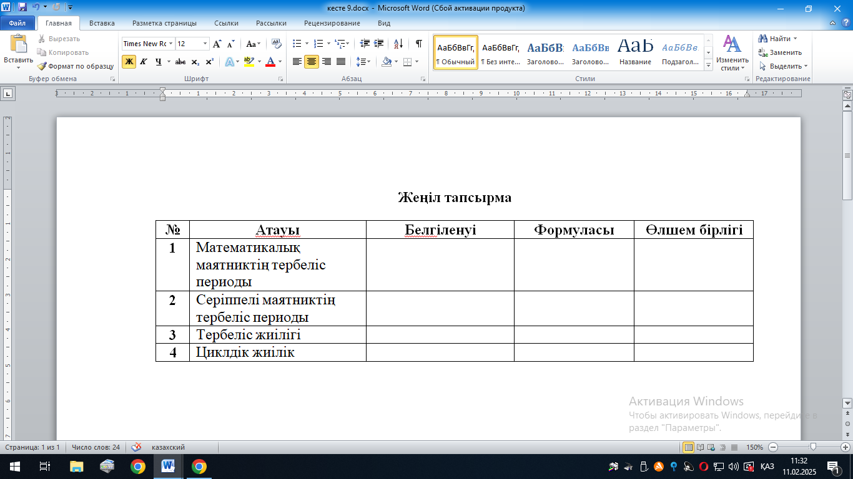This screenshot has height=479, width=853.
Task: Toggle show paragraph marks (¶)
Action: tap(418, 44)
